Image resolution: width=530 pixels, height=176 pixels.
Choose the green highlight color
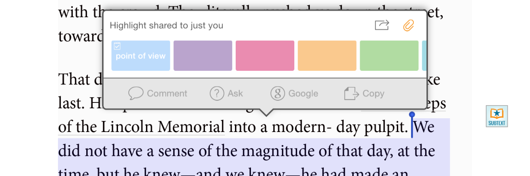click(x=389, y=56)
